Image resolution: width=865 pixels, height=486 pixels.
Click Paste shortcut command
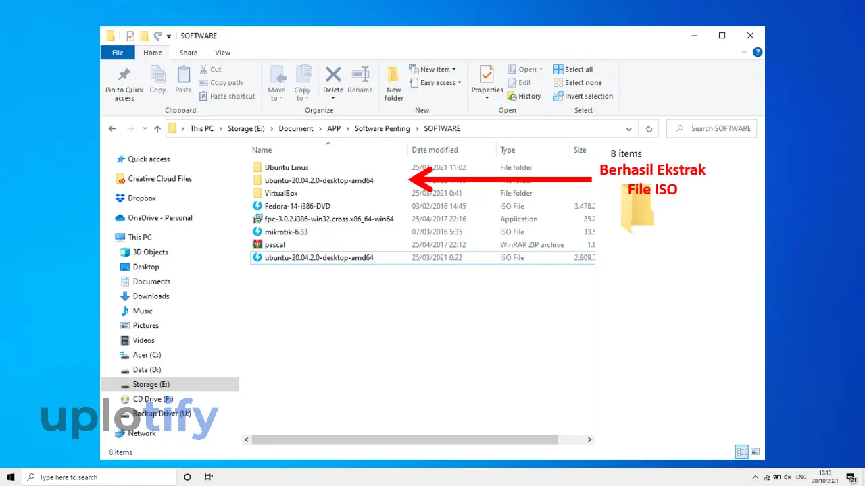click(x=228, y=96)
